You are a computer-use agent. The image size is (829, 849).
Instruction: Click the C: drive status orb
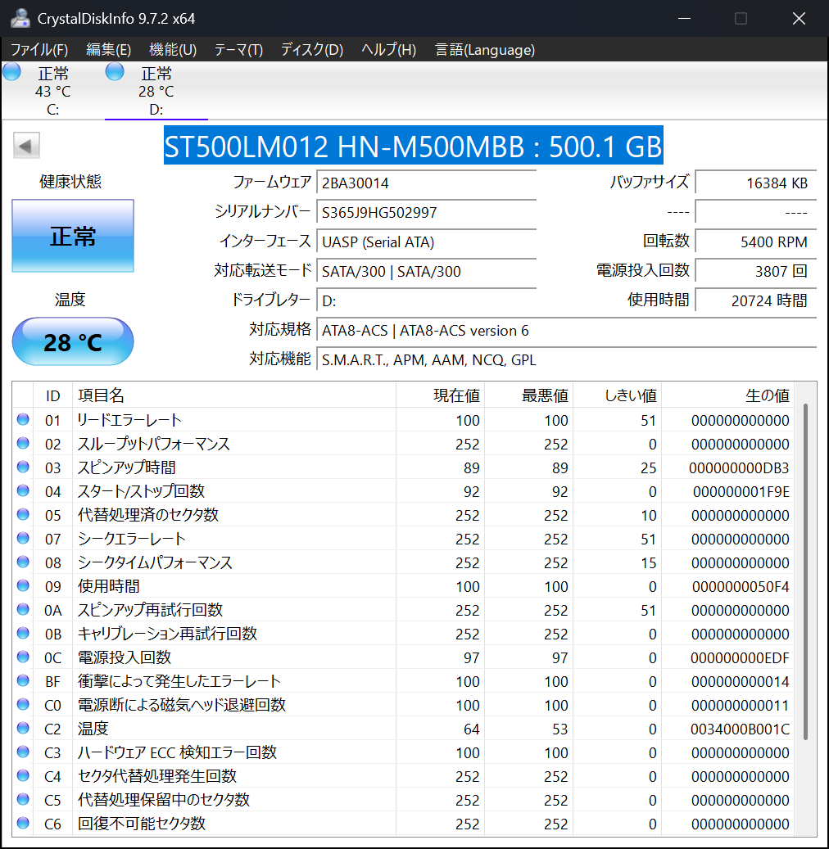11,72
